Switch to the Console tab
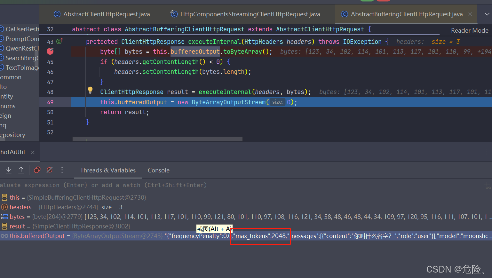Viewport: 492px width, 278px height. click(158, 170)
